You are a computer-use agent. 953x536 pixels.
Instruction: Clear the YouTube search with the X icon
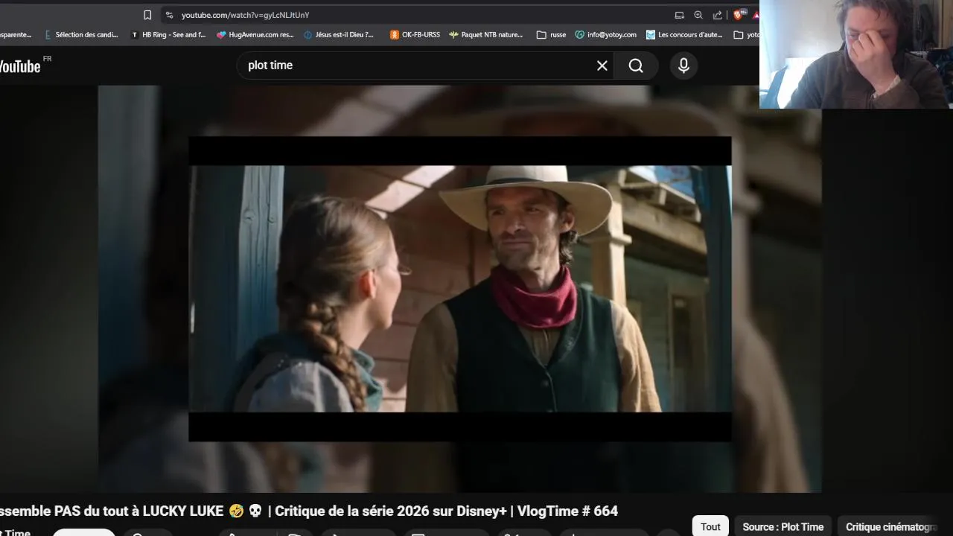(602, 66)
